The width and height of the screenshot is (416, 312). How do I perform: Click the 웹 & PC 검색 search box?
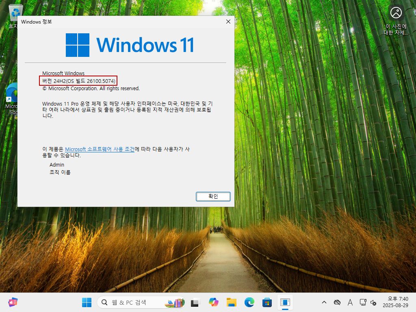(141, 302)
